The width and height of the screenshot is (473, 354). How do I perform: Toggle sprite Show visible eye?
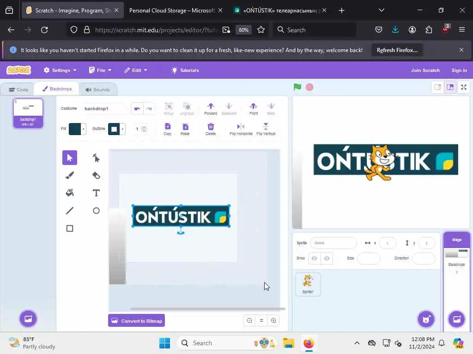coord(314,258)
